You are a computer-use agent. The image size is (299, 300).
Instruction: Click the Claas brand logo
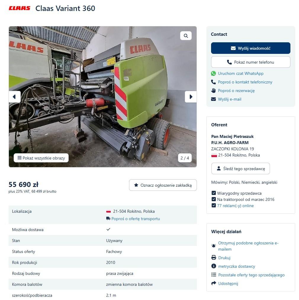(20, 8)
